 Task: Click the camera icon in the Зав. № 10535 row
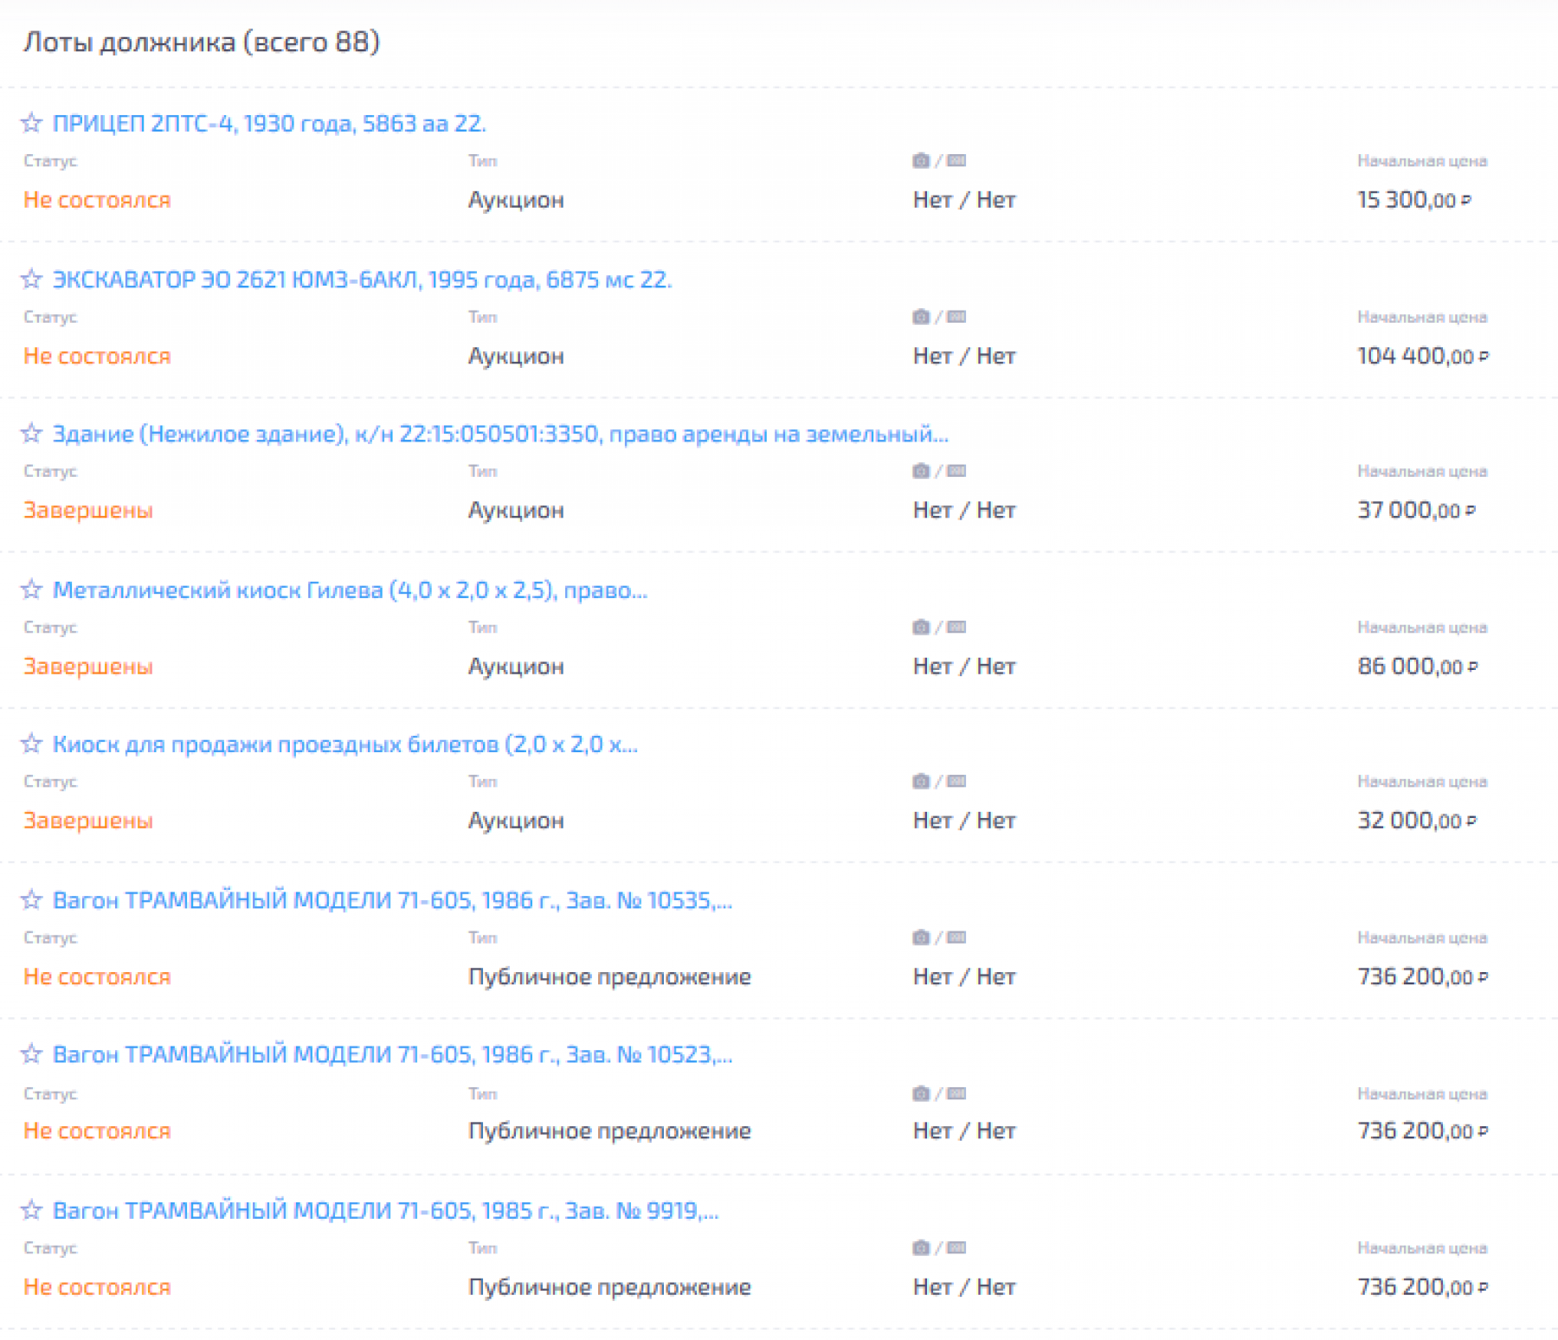921,937
